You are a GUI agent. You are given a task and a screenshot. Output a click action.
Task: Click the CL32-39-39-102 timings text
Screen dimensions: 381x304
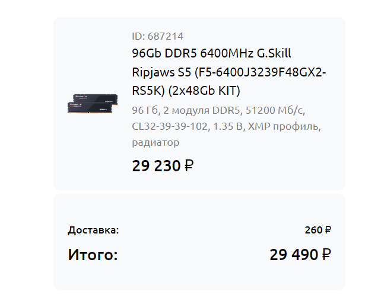(x=170, y=126)
